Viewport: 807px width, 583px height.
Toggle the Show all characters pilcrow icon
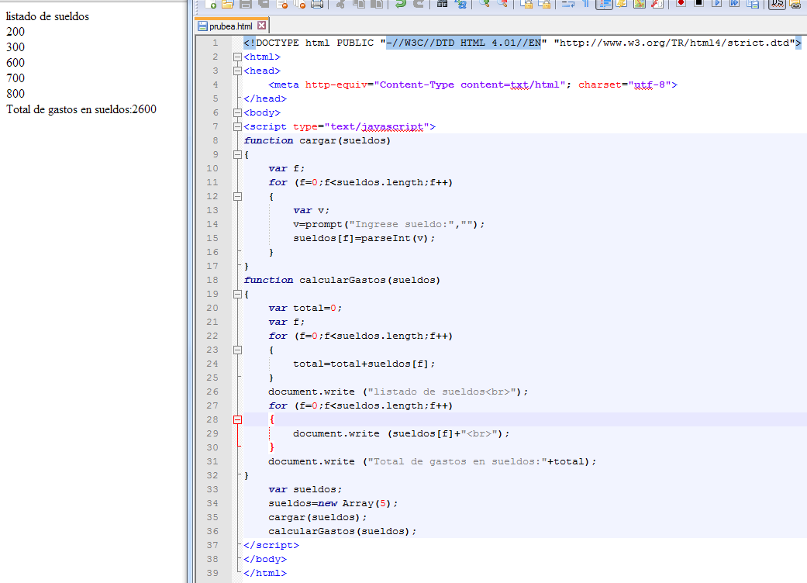[x=586, y=4]
